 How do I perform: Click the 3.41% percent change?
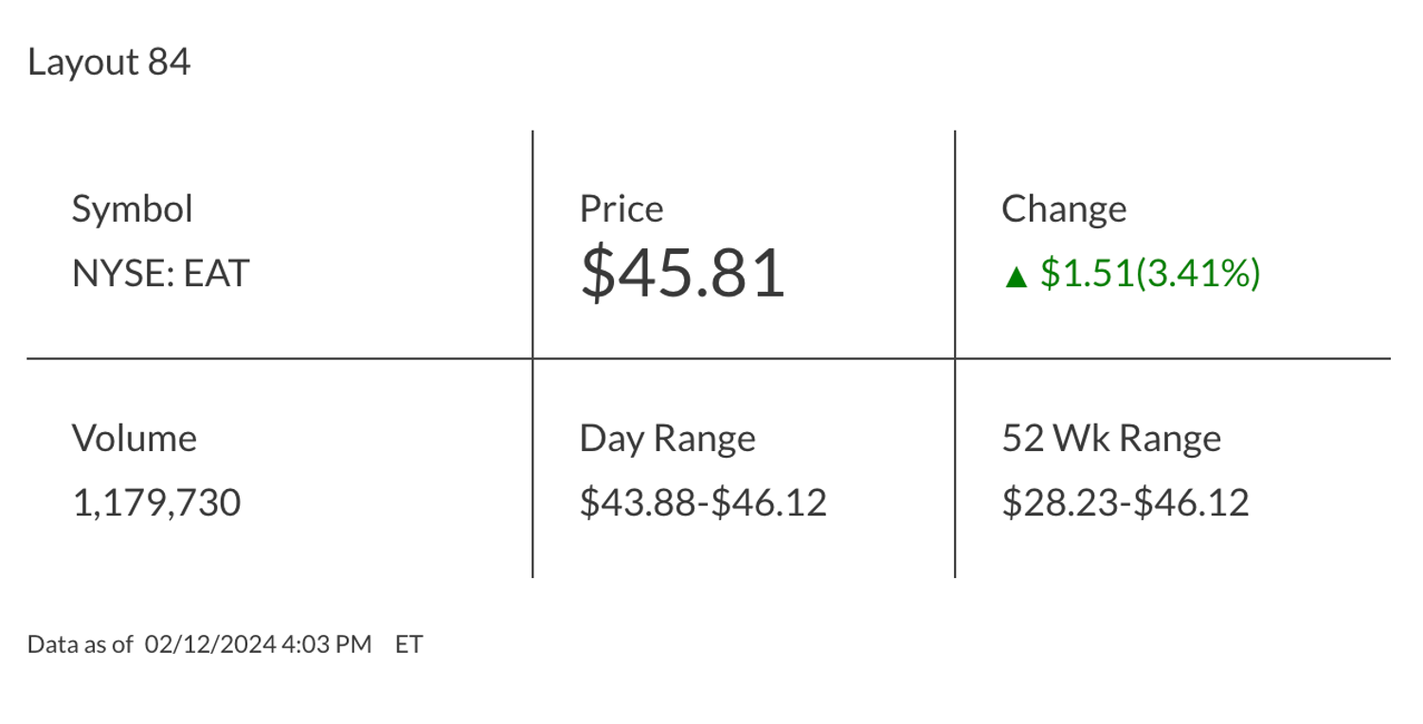coord(1198,274)
